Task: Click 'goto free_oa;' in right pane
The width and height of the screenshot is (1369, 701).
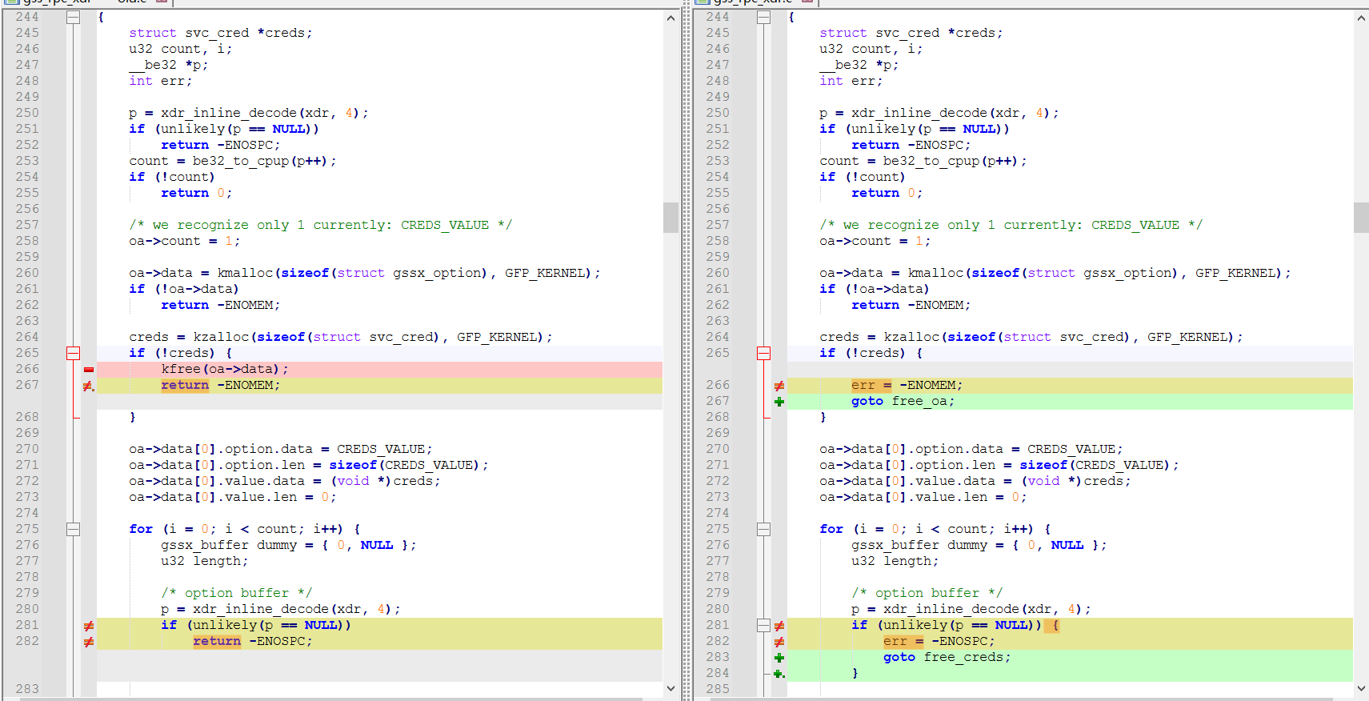Action: (x=903, y=401)
